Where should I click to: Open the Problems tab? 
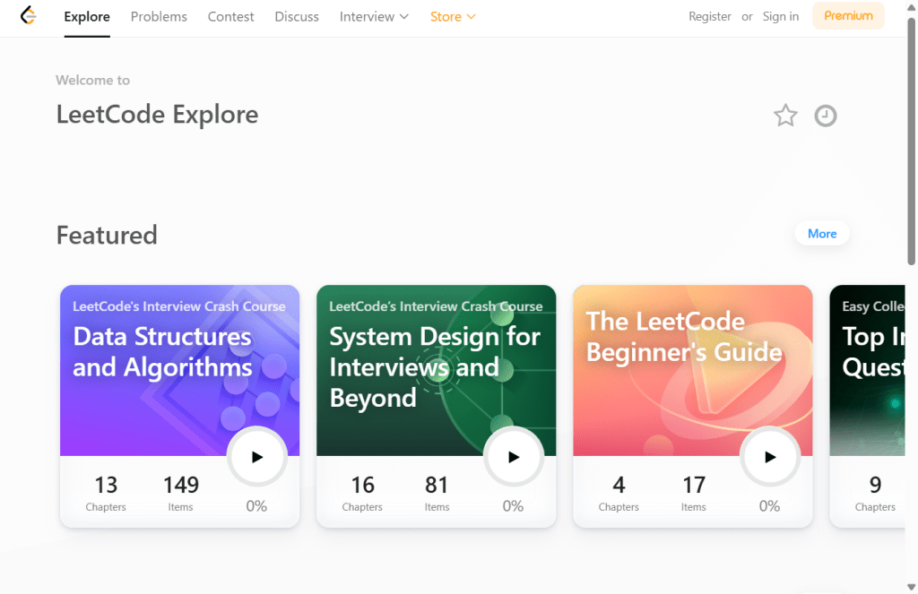(x=159, y=16)
